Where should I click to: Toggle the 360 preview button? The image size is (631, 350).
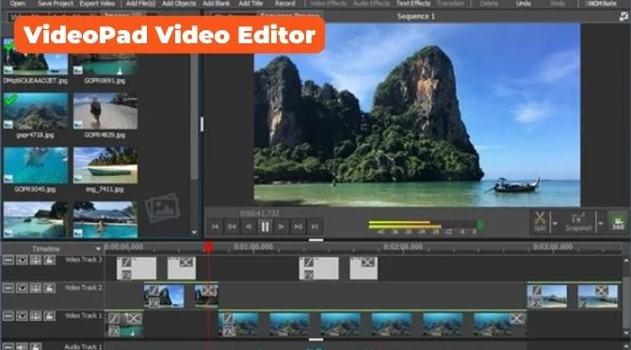[x=618, y=222]
